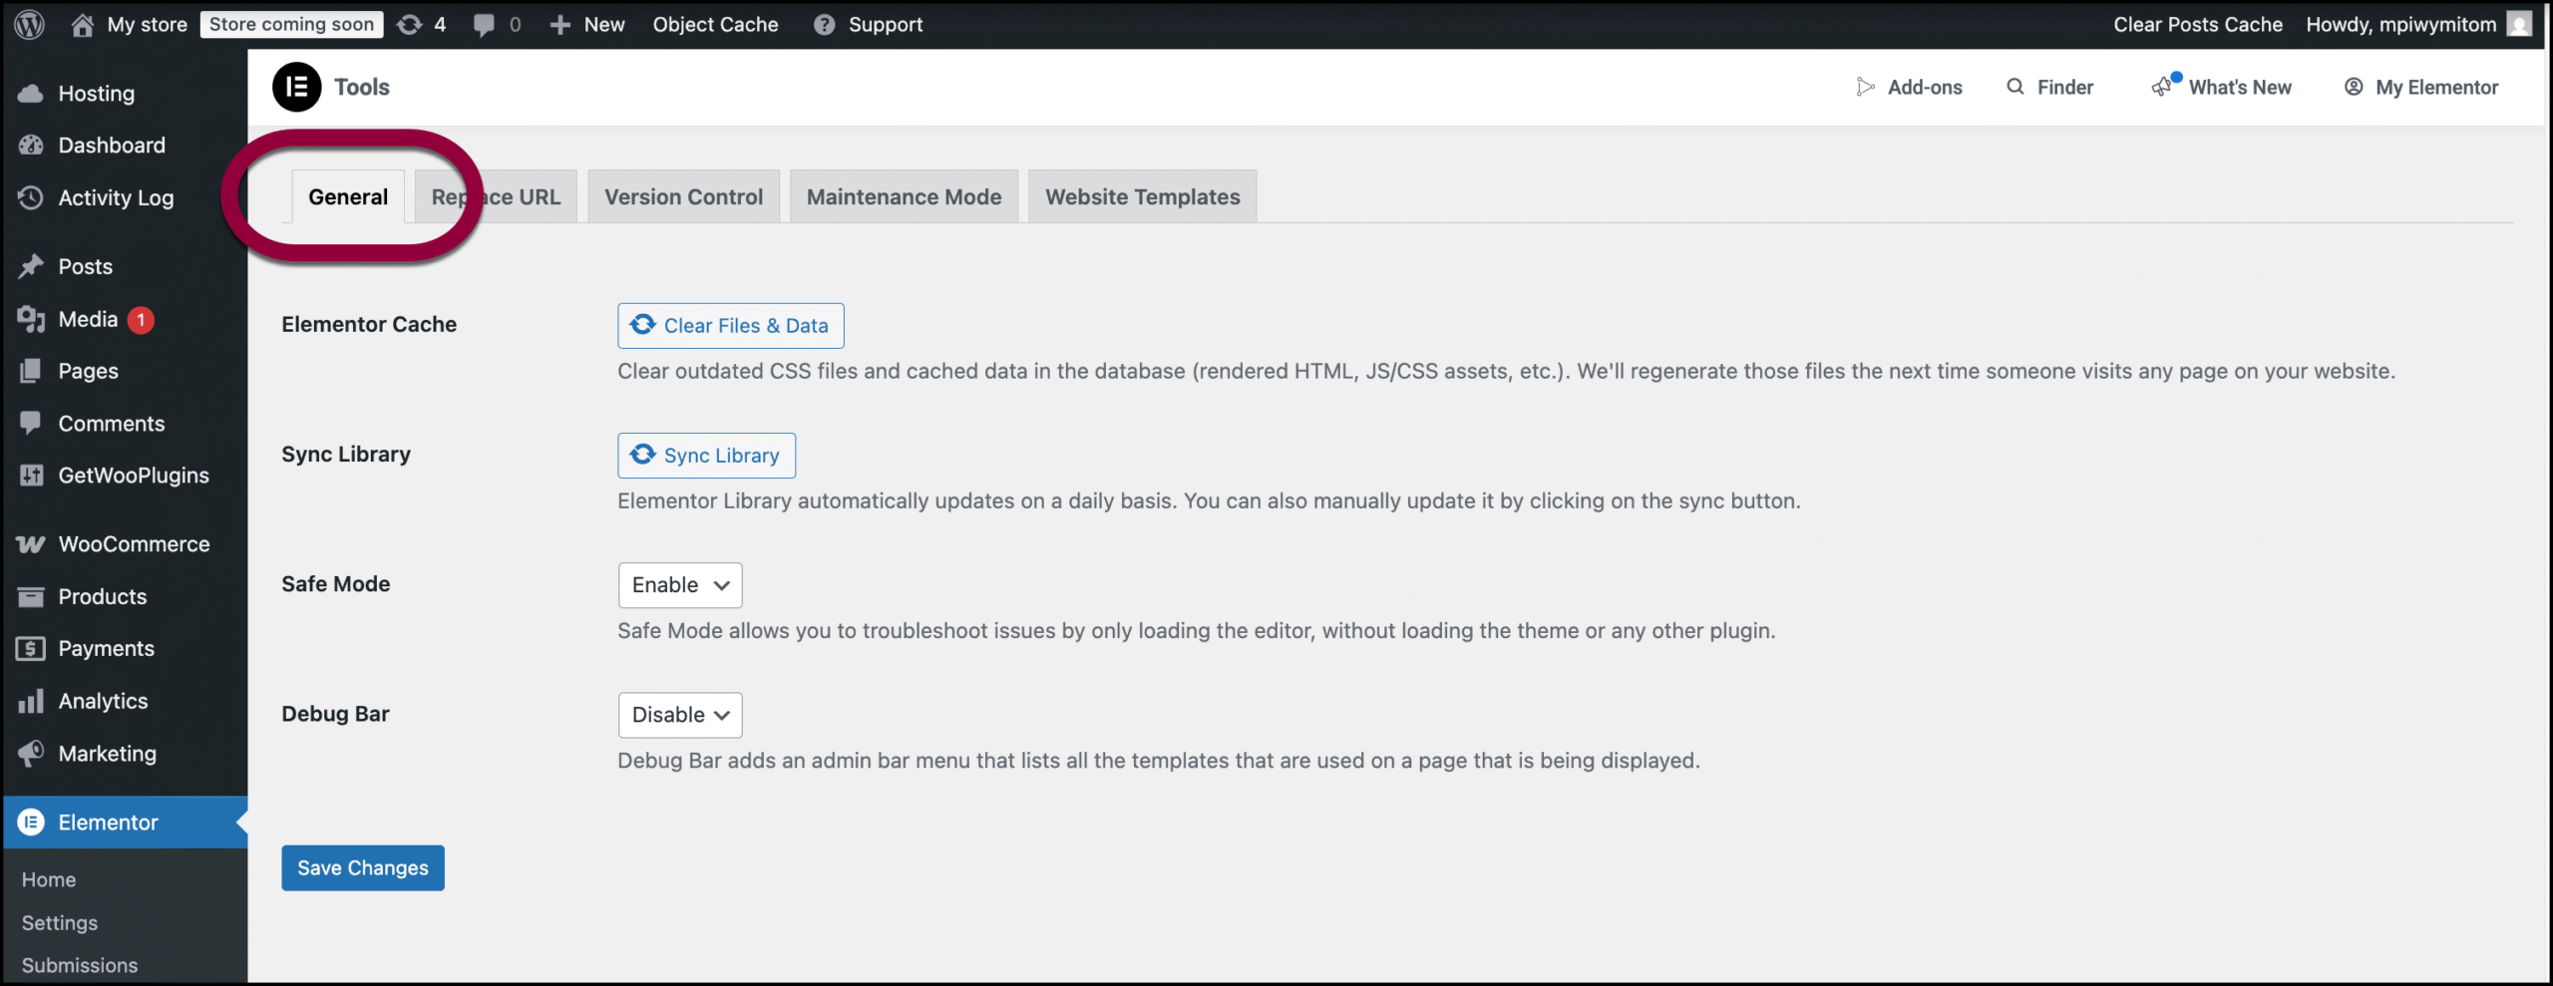The image size is (2553, 986).
Task: Click the Sync Library button
Action: (x=706, y=456)
